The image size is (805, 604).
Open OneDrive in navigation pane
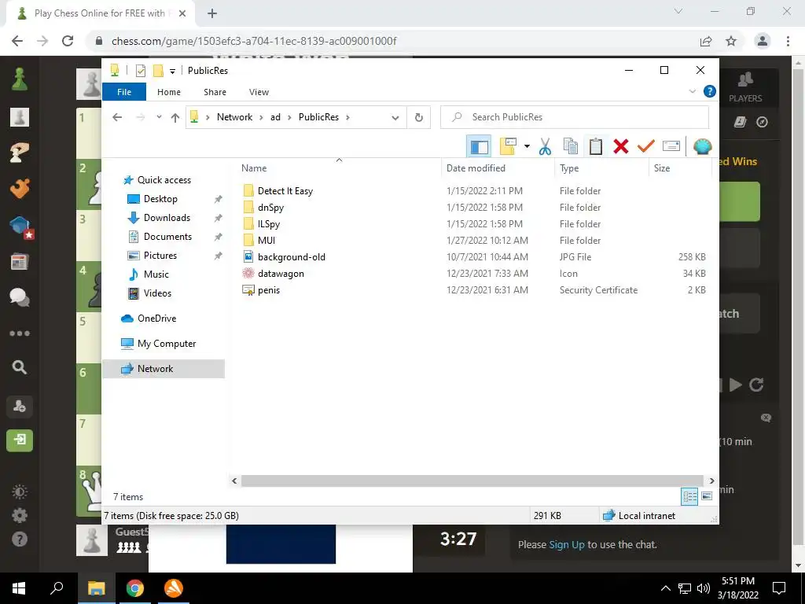coord(156,319)
